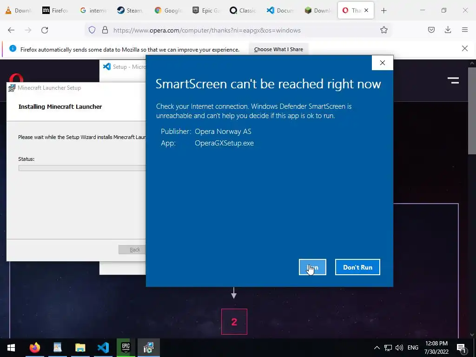Open the Opera page hamburger menu
Screen dimensions: 476x357
(x=453, y=80)
